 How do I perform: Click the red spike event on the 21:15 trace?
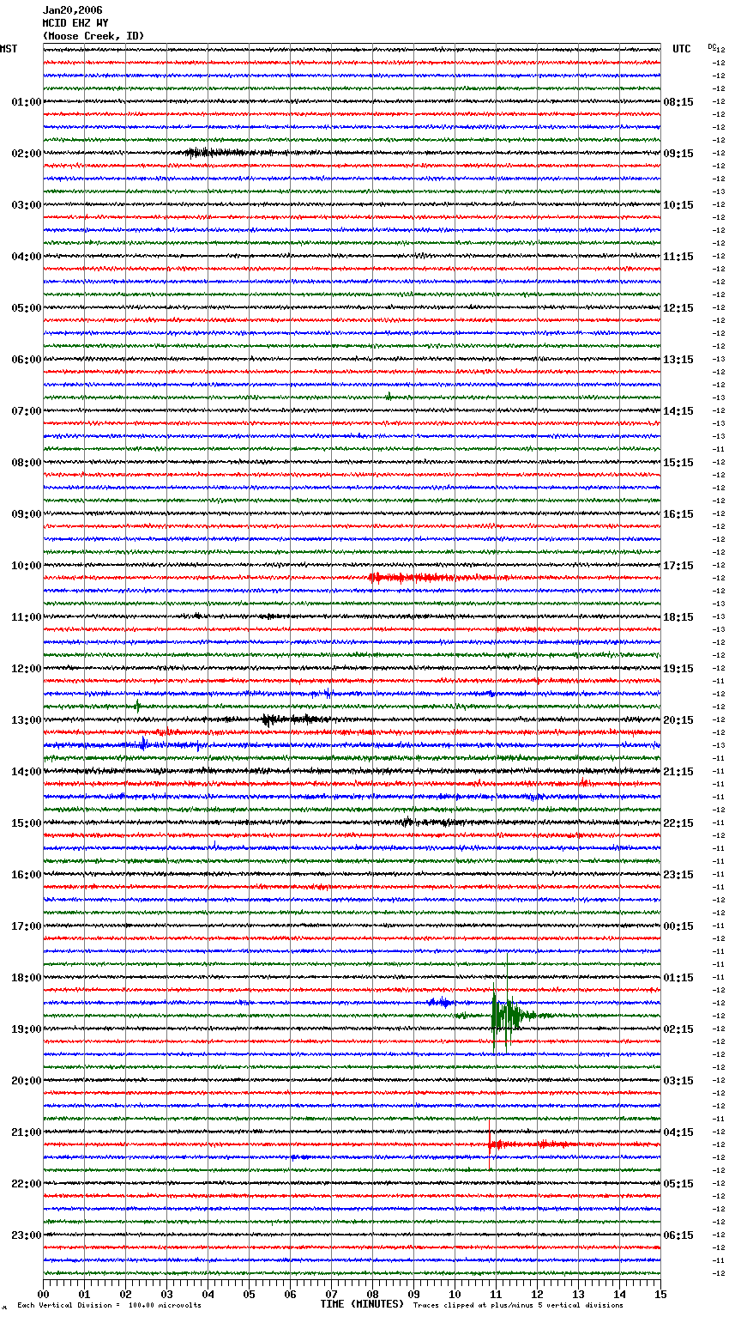coord(490,1144)
